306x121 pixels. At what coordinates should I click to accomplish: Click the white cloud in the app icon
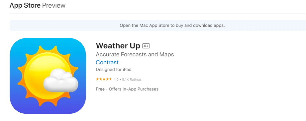(61, 80)
